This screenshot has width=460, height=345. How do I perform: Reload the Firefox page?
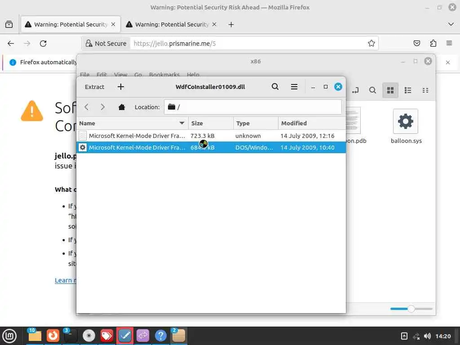tap(43, 44)
